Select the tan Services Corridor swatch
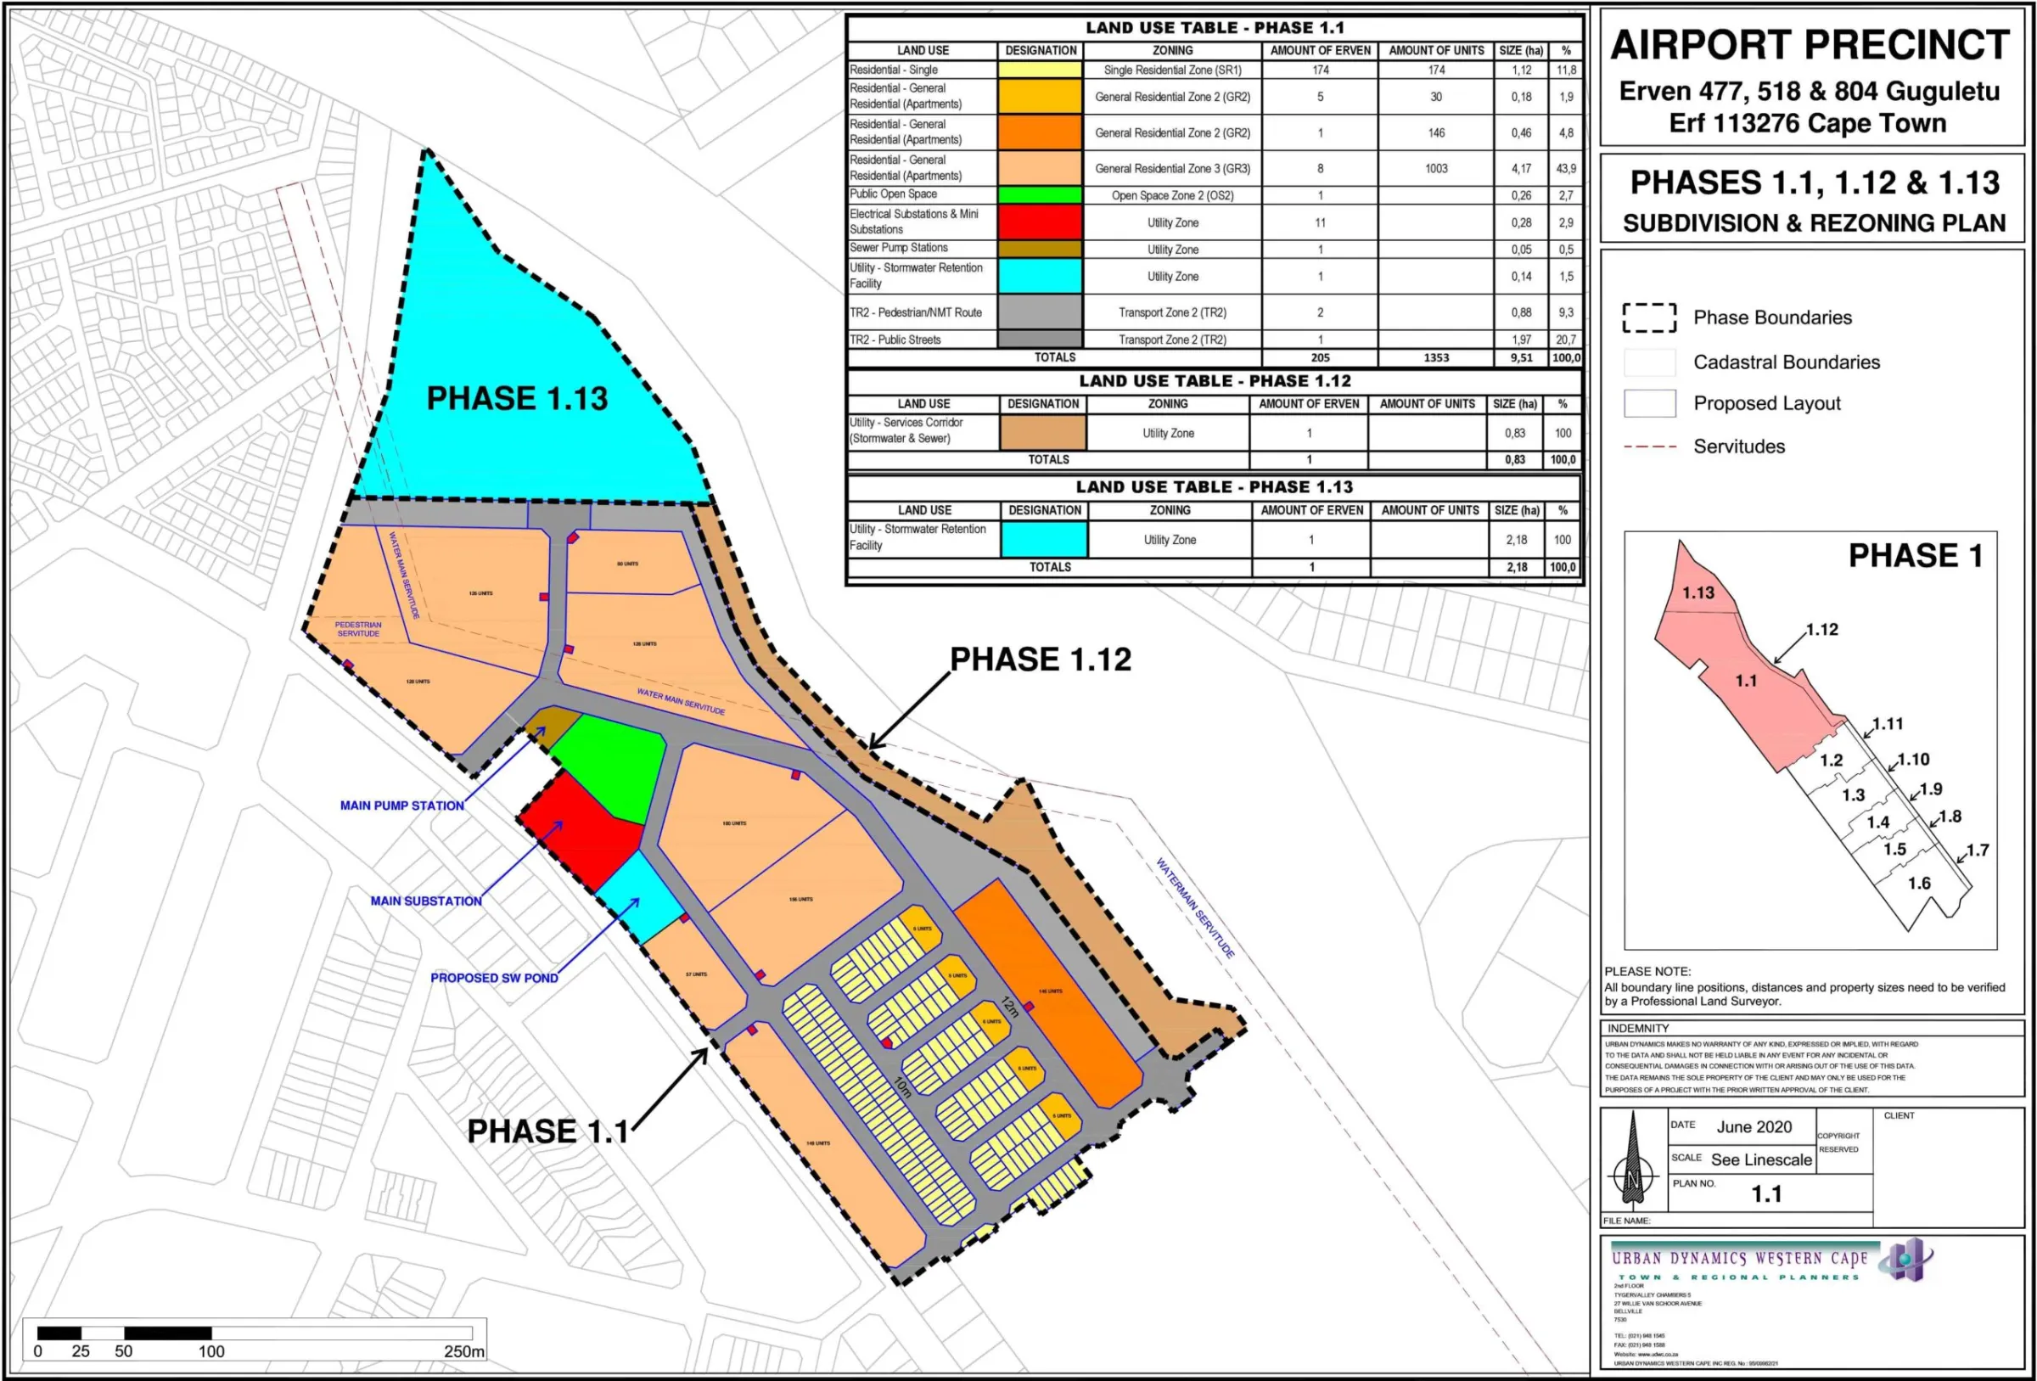Image resolution: width=2037 pixels, height=1381 pixels. click(1042, 432)
